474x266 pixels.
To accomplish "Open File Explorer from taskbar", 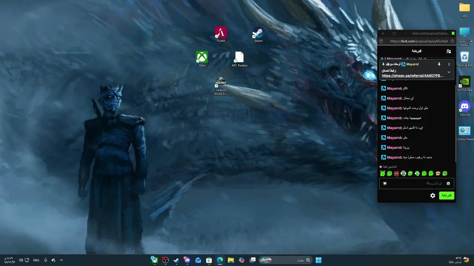I will (x=231, y=260).
